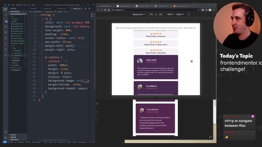Open the browser extensions puzzle icon
The height and width of the screenshot is (147, 262).
point(203,10)
